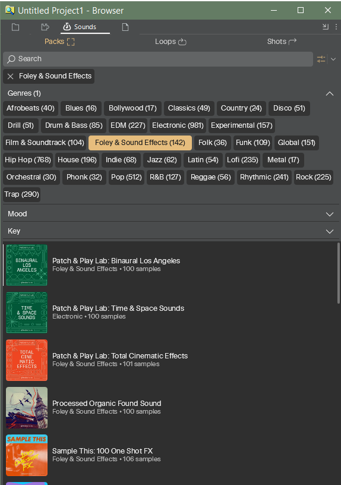The height and width of the screenshot is (485, 341).
Task: Select the Funk (109) genre
Action: coord(252,143)
